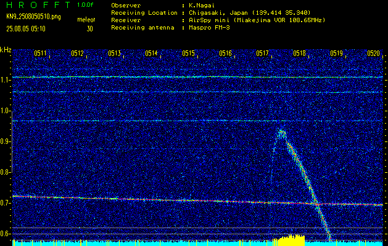Click the count value 30
Screen dimensions: 388x246
89,29
